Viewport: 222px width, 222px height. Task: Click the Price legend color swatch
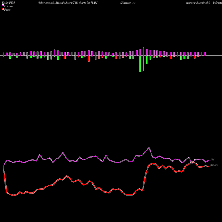(3, 9)
